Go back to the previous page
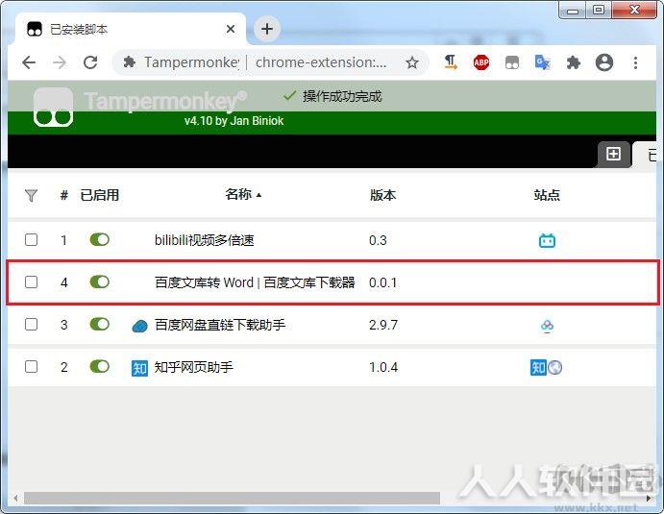The image size is (664, 514). 29,62
